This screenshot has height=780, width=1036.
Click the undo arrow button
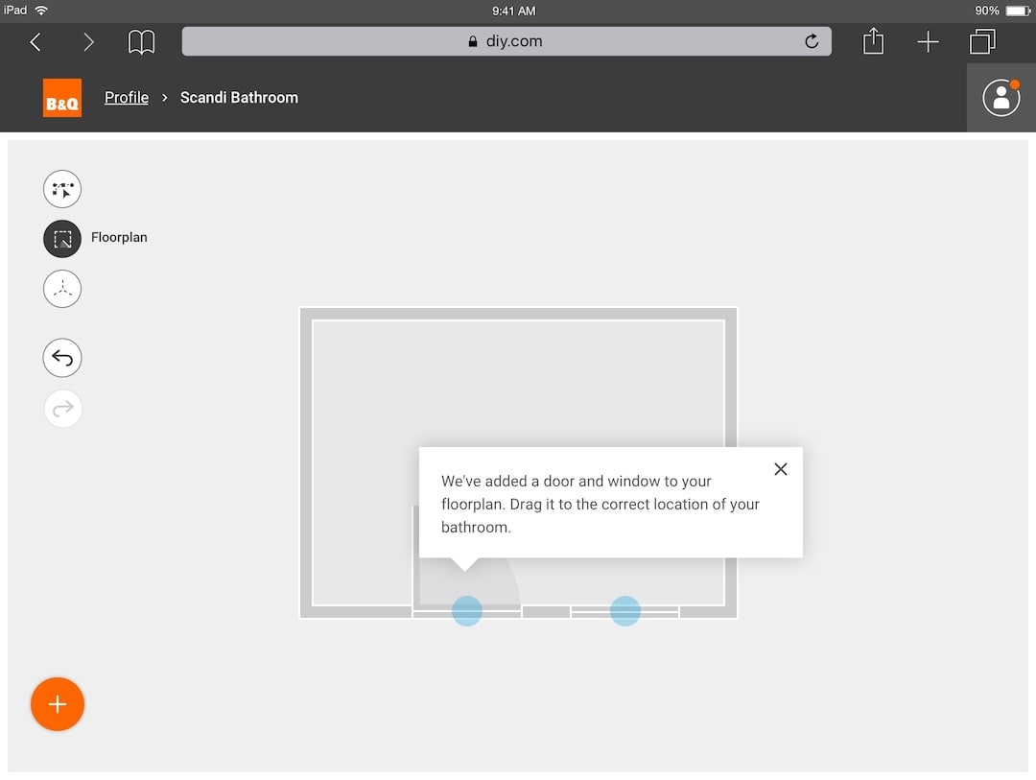pos(62,358)
